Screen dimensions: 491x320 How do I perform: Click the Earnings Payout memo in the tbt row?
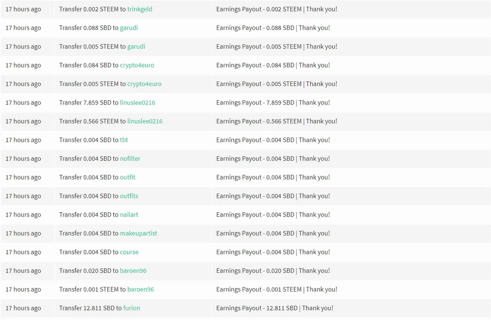(273, 140)
